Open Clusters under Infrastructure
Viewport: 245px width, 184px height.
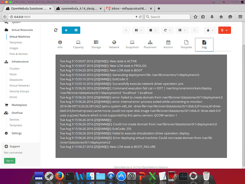tap(14, 68)
